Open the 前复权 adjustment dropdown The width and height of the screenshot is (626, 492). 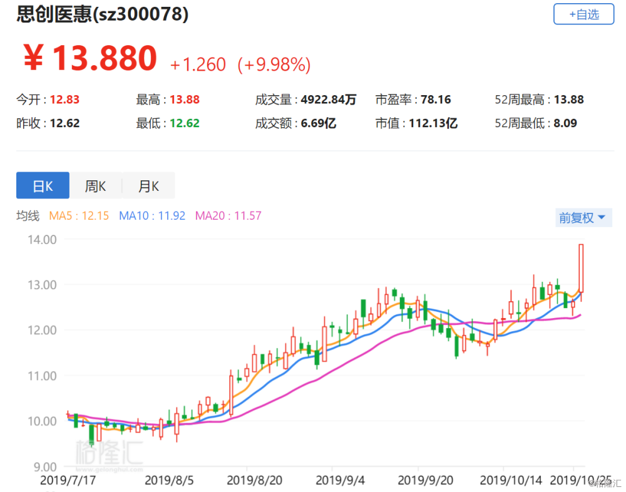click(x=583, y=218)
